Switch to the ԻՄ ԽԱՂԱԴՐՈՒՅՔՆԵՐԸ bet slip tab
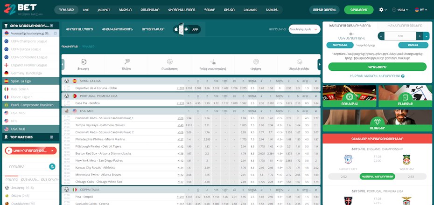Image resolution: width=434 pixels, height=205 pixels. point(405,26)
